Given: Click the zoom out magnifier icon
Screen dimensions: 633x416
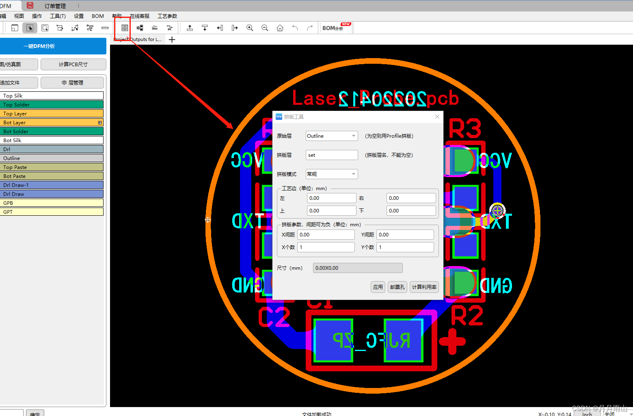Looking at the screenshot, I should click(x=265, y=28).
